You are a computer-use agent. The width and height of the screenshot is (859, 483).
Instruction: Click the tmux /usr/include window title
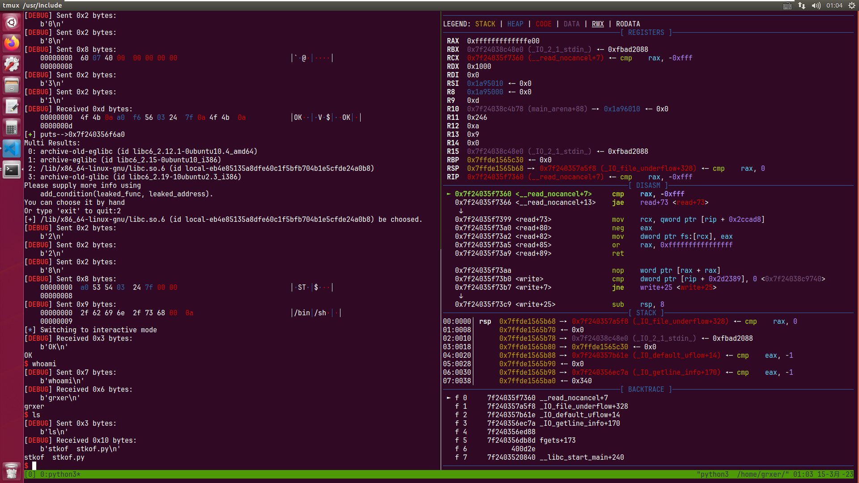32,5
